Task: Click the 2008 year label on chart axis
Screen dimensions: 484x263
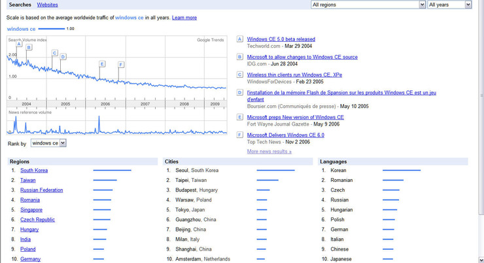Action: [184, 104]
